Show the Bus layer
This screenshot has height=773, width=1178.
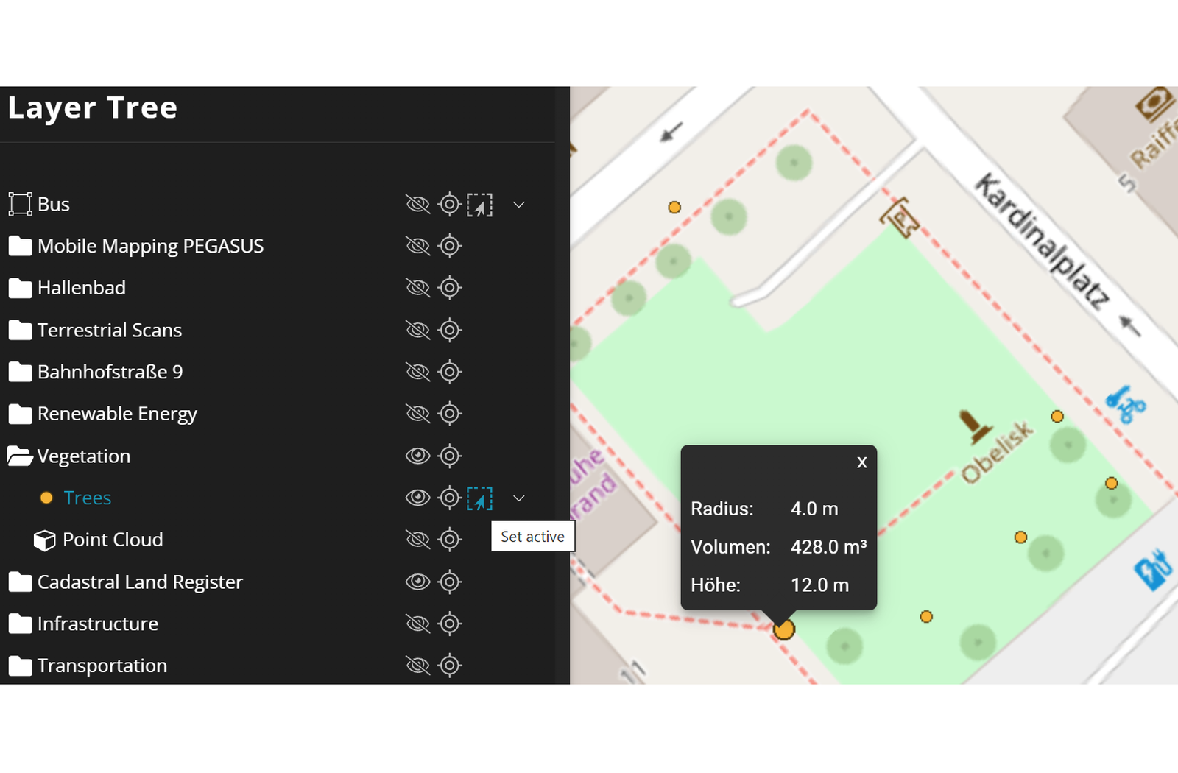[417, 204]
